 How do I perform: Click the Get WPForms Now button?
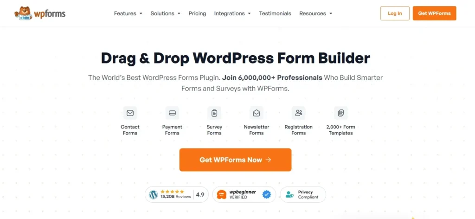[235, 160]
